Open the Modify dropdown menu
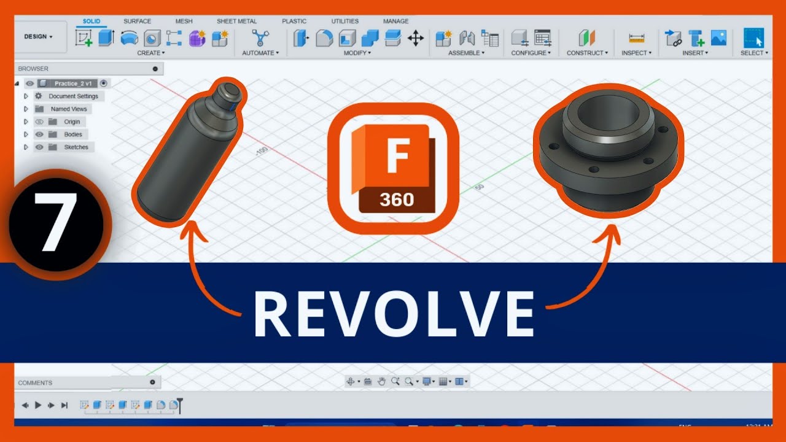 (x=357, y=53)
